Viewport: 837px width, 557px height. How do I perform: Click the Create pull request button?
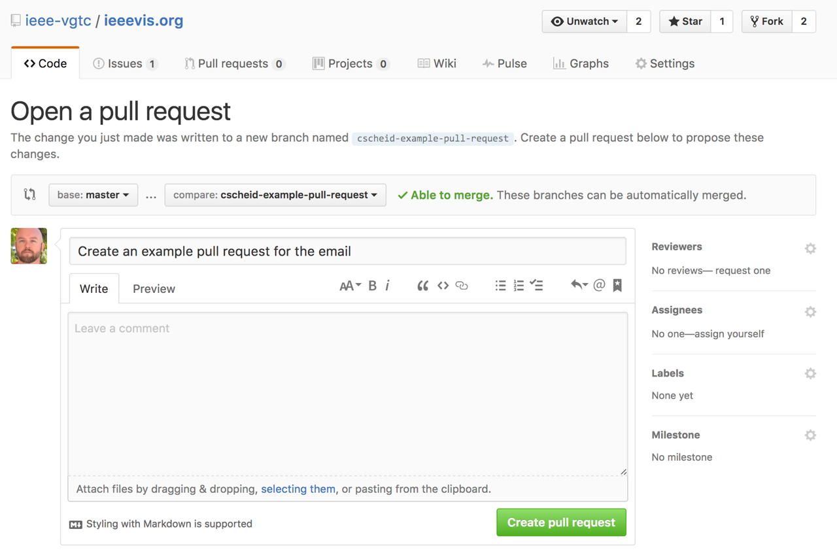[x=561, y=522]
